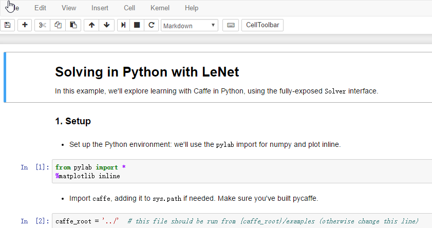Click the '%matplotlib inline' code line
Viewport: 432px width, 228px height.
[x=88, y=176]
